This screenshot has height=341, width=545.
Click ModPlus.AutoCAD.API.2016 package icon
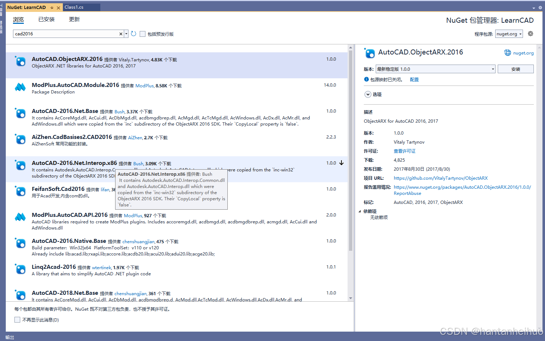tap(20, 217)
